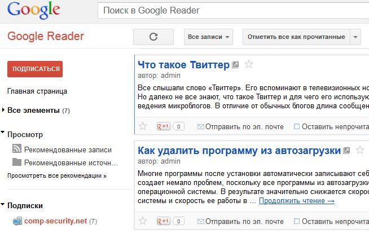Collapse the 'Подписки' section

click(x=3, y=204)
